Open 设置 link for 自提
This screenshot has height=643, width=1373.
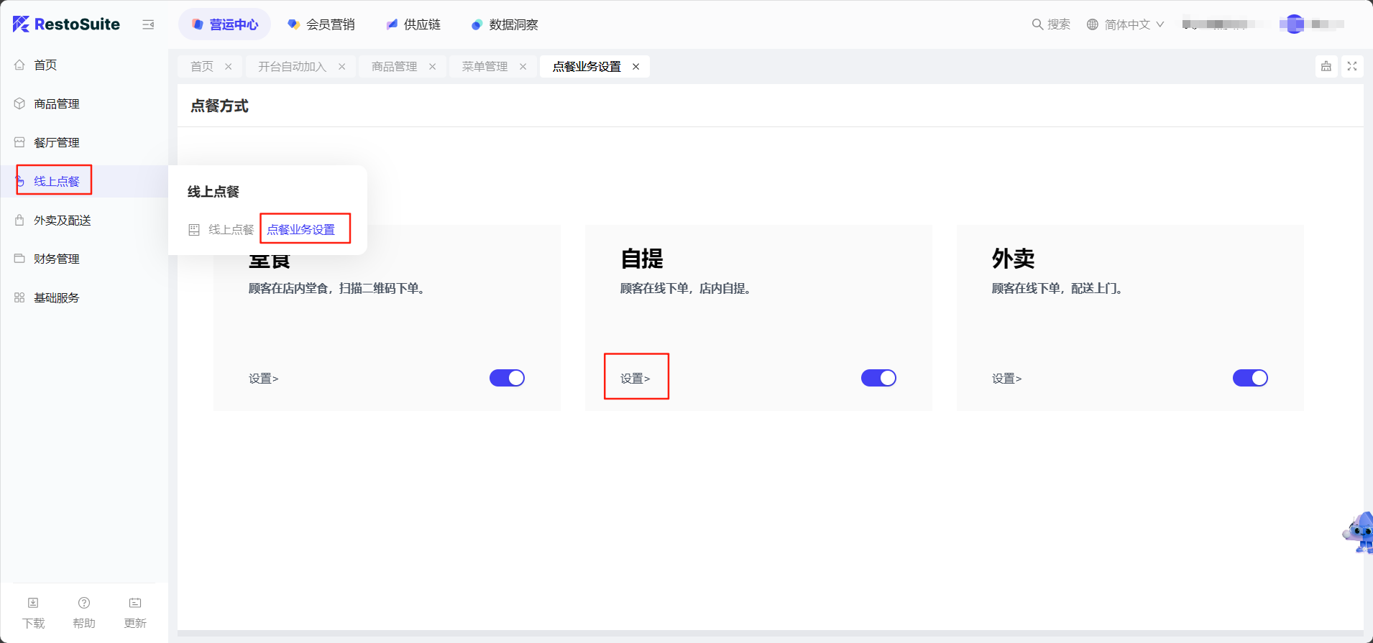pyautogui.click(x=635, y=379)
